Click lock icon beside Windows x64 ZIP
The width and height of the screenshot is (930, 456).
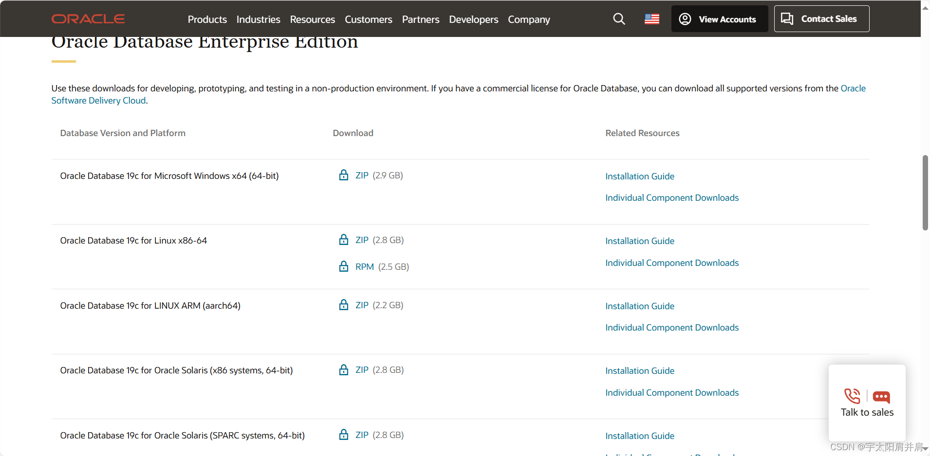pos(344,175)
